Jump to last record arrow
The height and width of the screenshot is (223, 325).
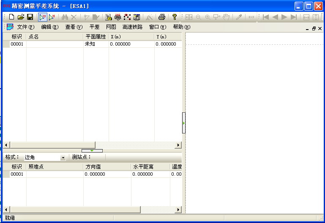293,17
